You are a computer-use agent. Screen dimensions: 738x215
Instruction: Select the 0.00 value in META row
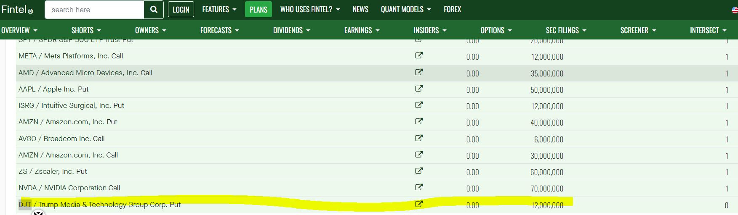[x=473, y=57]
